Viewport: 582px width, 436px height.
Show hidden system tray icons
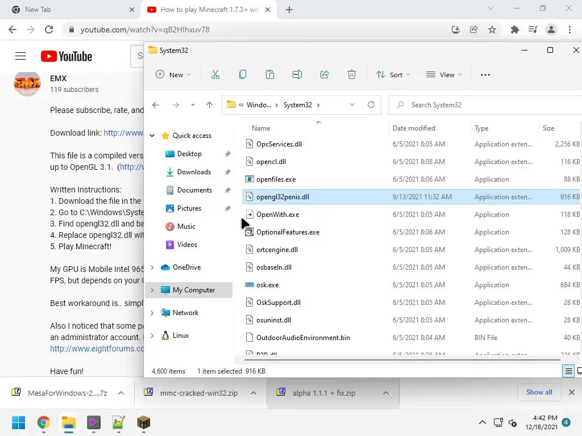pos(482,422)
